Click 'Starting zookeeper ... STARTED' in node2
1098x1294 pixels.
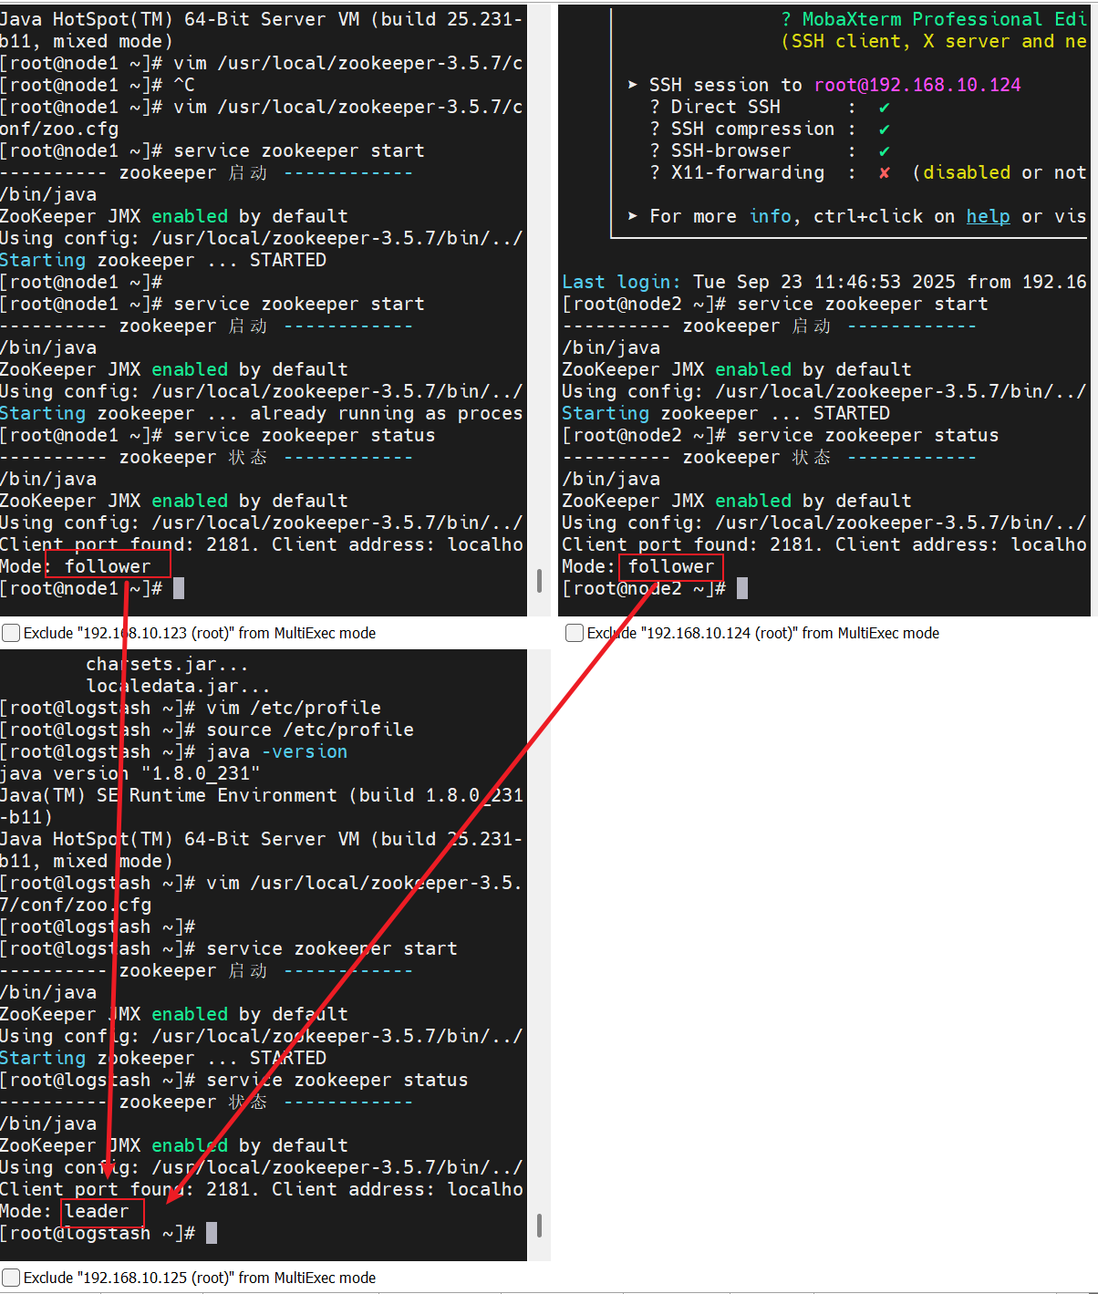click(x=726, y=413)
